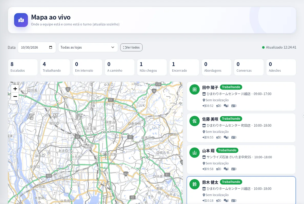The width and height of the screenshot is (304, 204).
Task: Click the megaphone icon in 田中 陽子's card
Action: (x=218, y=106)
